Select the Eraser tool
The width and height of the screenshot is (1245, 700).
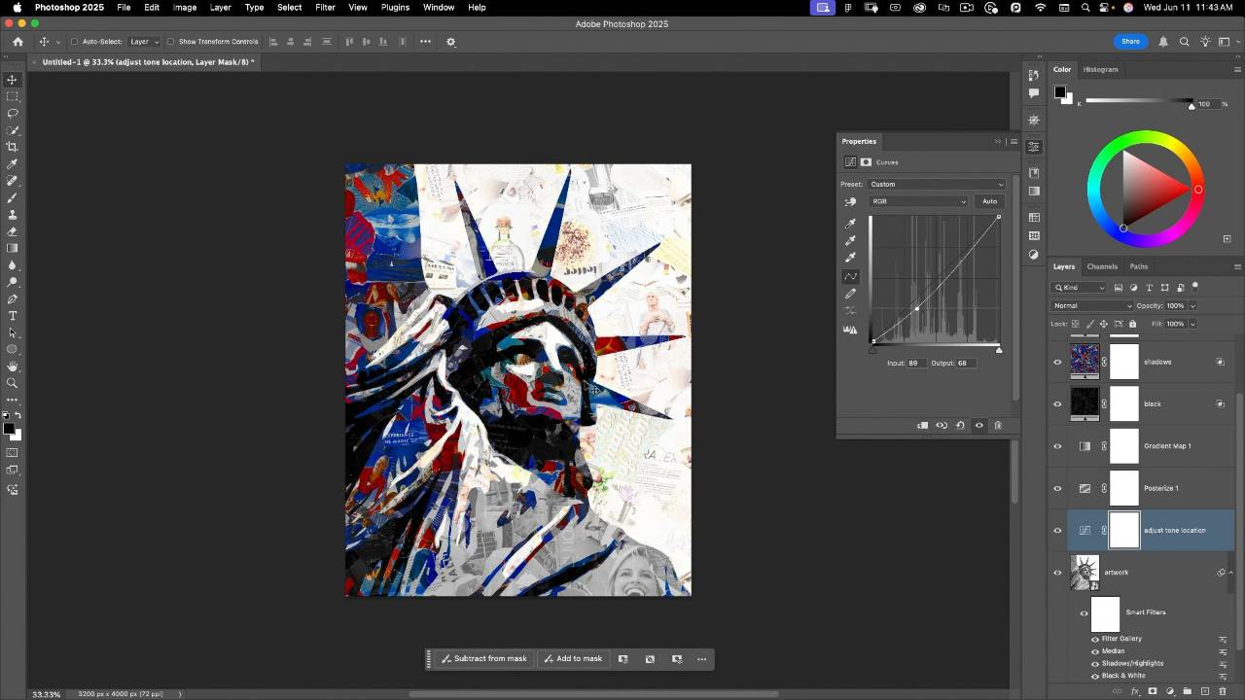(13, 231)
